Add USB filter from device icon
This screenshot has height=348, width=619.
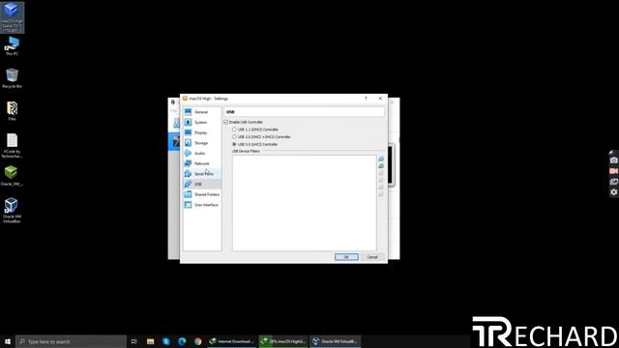381,166
